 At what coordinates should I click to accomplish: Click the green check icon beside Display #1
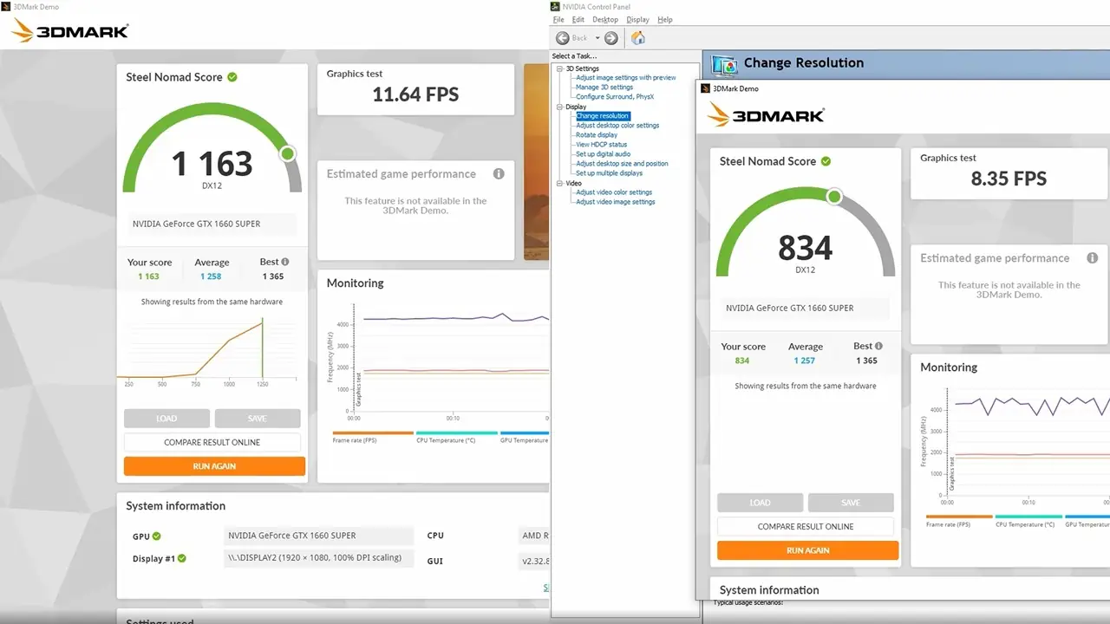click(182, 559)
